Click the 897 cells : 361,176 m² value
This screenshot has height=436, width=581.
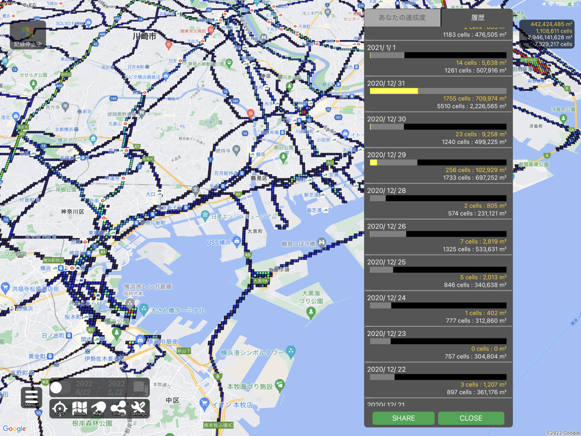click(x=476, y=392)
